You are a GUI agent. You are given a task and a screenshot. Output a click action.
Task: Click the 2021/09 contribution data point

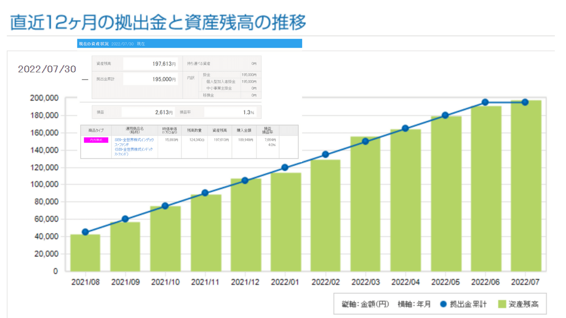click(x=125, y=219)
